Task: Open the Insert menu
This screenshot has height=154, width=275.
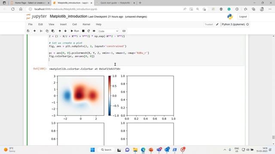Action: [x=63, y=24]
